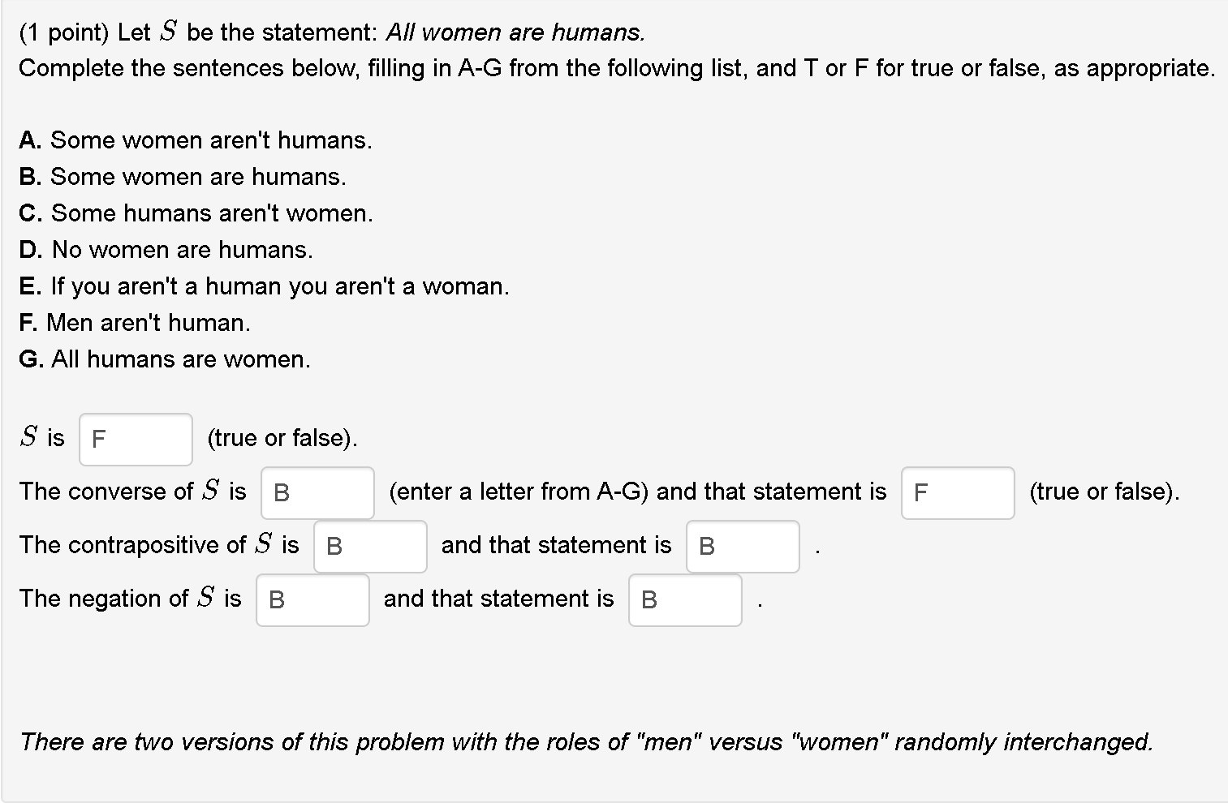This screenshot has height=803, width=1228.
Task: Select the contrapositive letter input field
Action: (369, 546)
